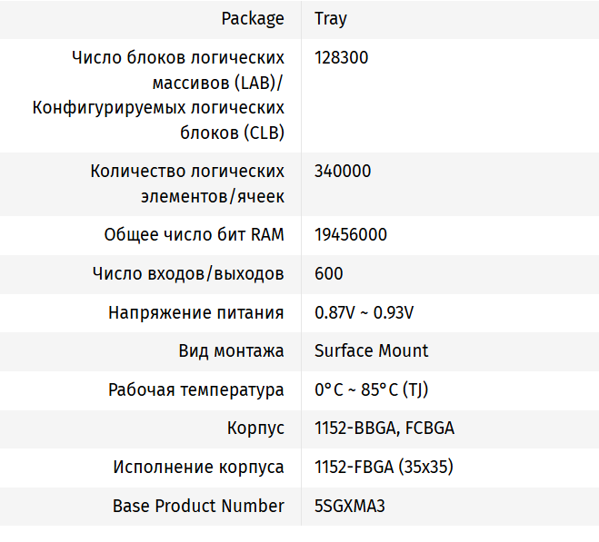Select the "1152-BBGA, FCBGA" case value
This screenshot has height=542, width=599.
pyautogui.click(x=384, y=428)
